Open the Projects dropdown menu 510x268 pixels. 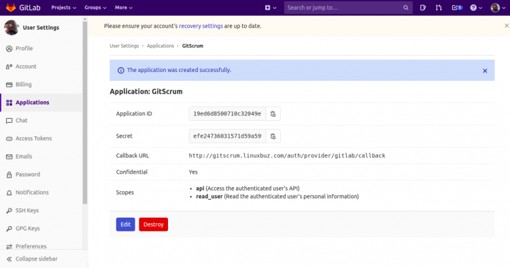click(x=64, y=7)
